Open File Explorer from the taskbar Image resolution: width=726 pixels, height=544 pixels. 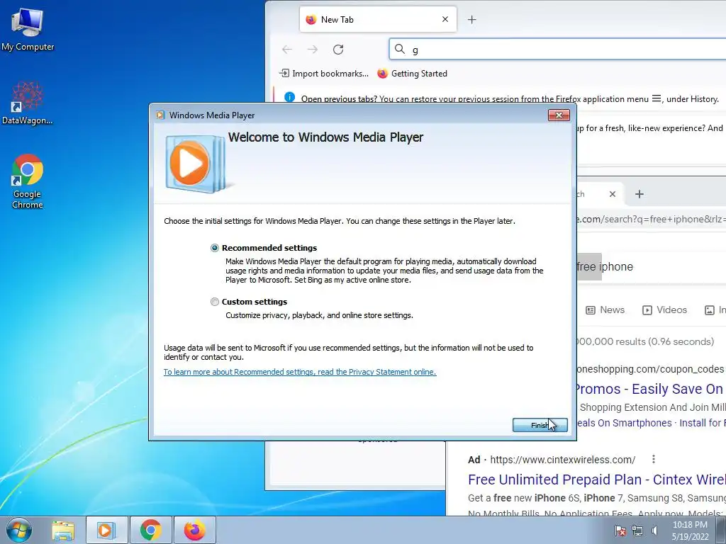coord(63,530)
